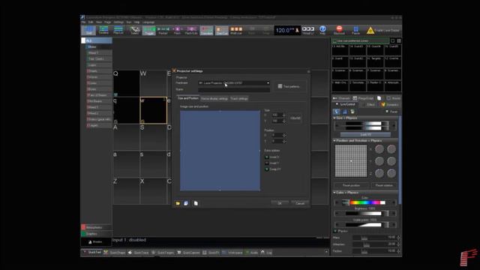Select the Grid view toolbar icon

point(88,30)
